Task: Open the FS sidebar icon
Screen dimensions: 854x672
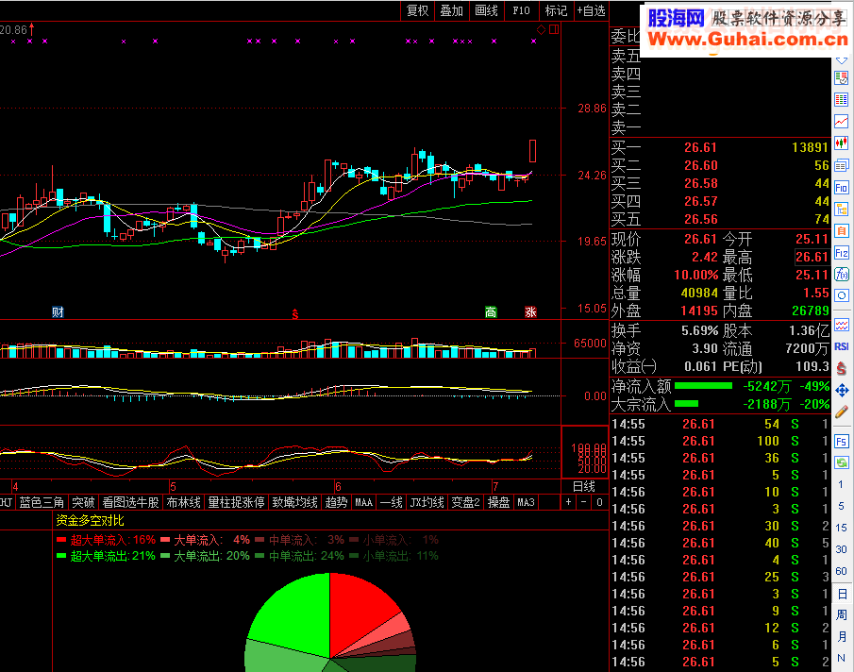Action: pos(842,441)
